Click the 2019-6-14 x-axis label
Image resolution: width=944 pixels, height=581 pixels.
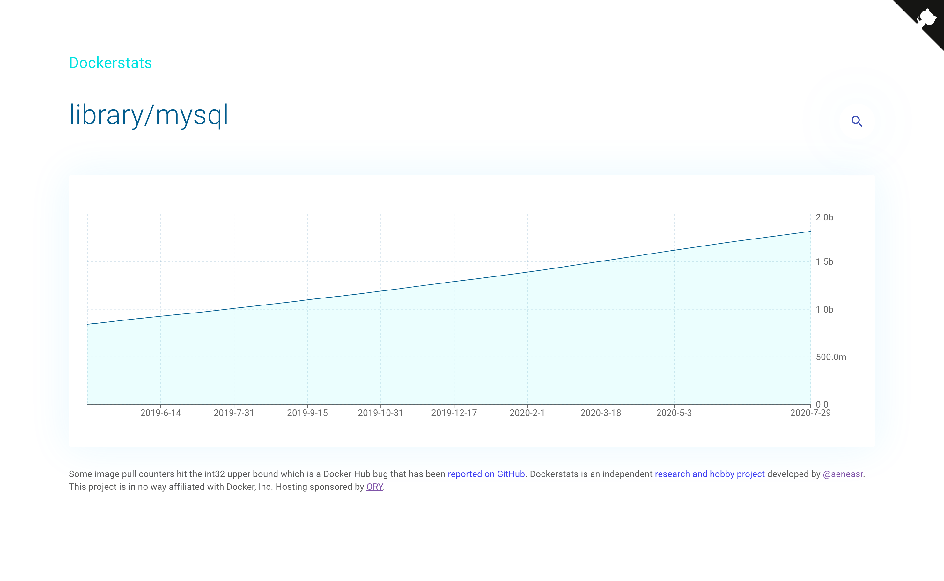pyautogui.click(x=161, y=413)
